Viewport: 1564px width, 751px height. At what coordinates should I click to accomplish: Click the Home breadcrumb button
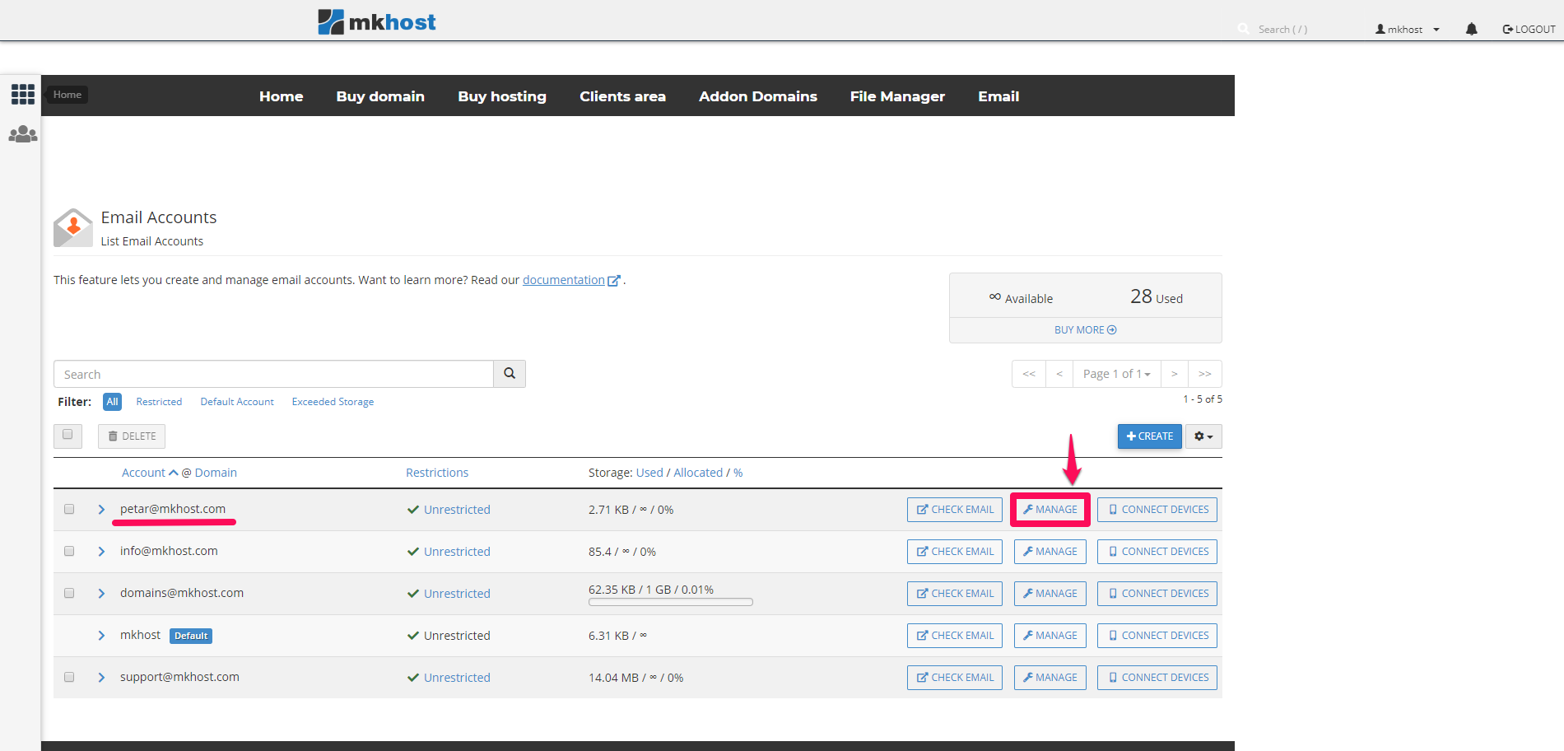[67, 95]
